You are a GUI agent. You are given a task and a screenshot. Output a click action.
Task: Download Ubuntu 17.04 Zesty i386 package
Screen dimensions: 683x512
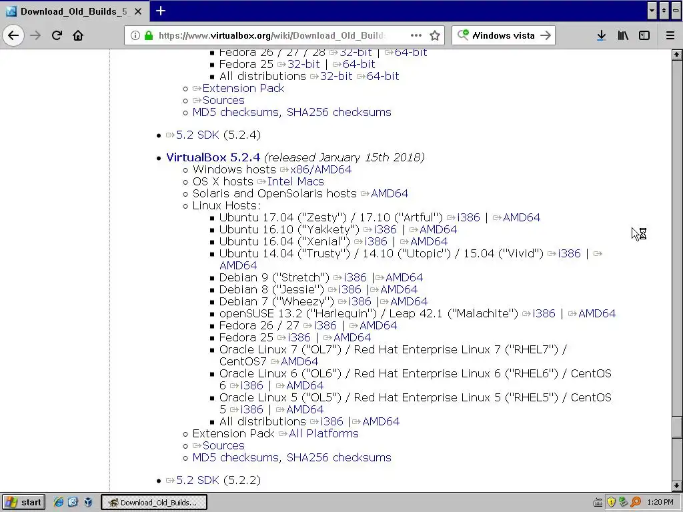point(468,217)
